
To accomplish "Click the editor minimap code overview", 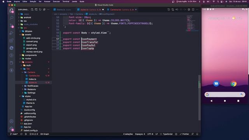I will pyautogui.click(x=192, y=23).
